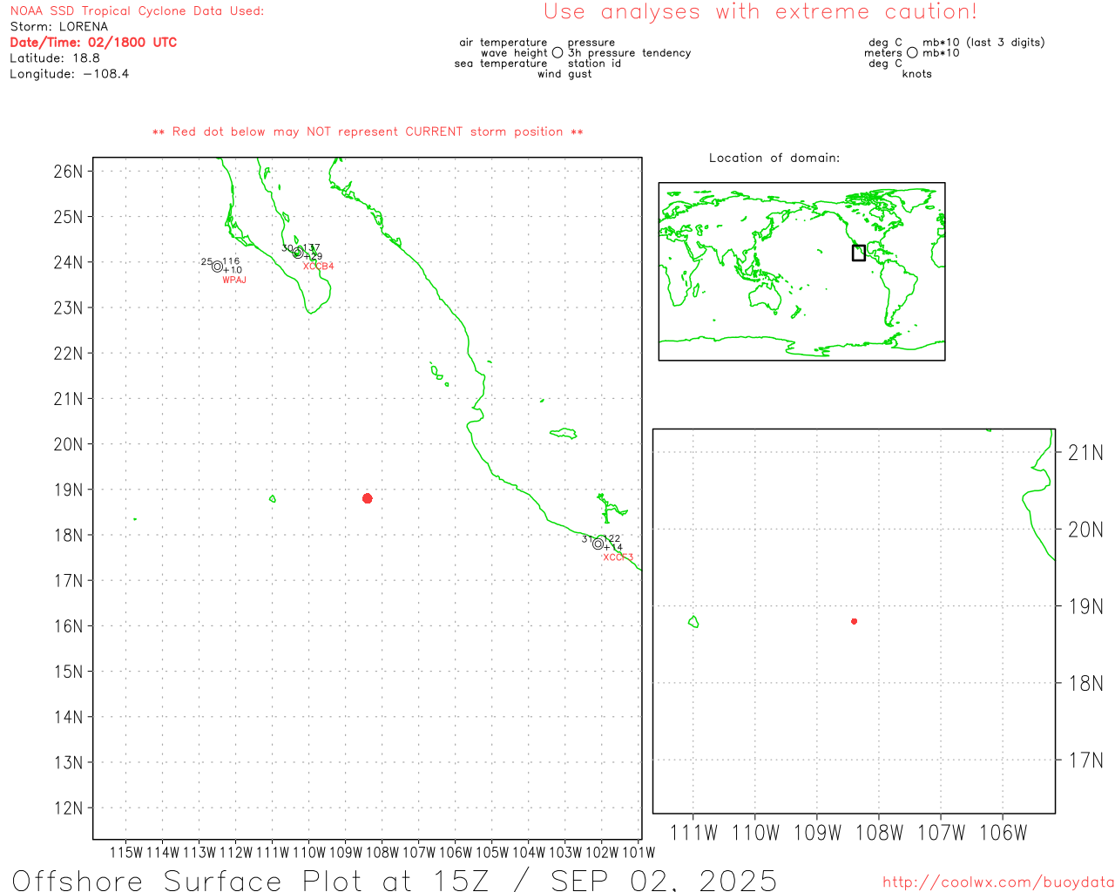Click the 'sea temperature' legend label
This screenshot has height=892, width=1115.
501,63
